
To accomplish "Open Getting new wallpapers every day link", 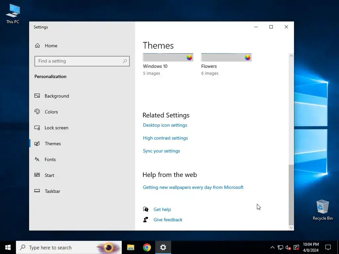I will tap(193, 187).
